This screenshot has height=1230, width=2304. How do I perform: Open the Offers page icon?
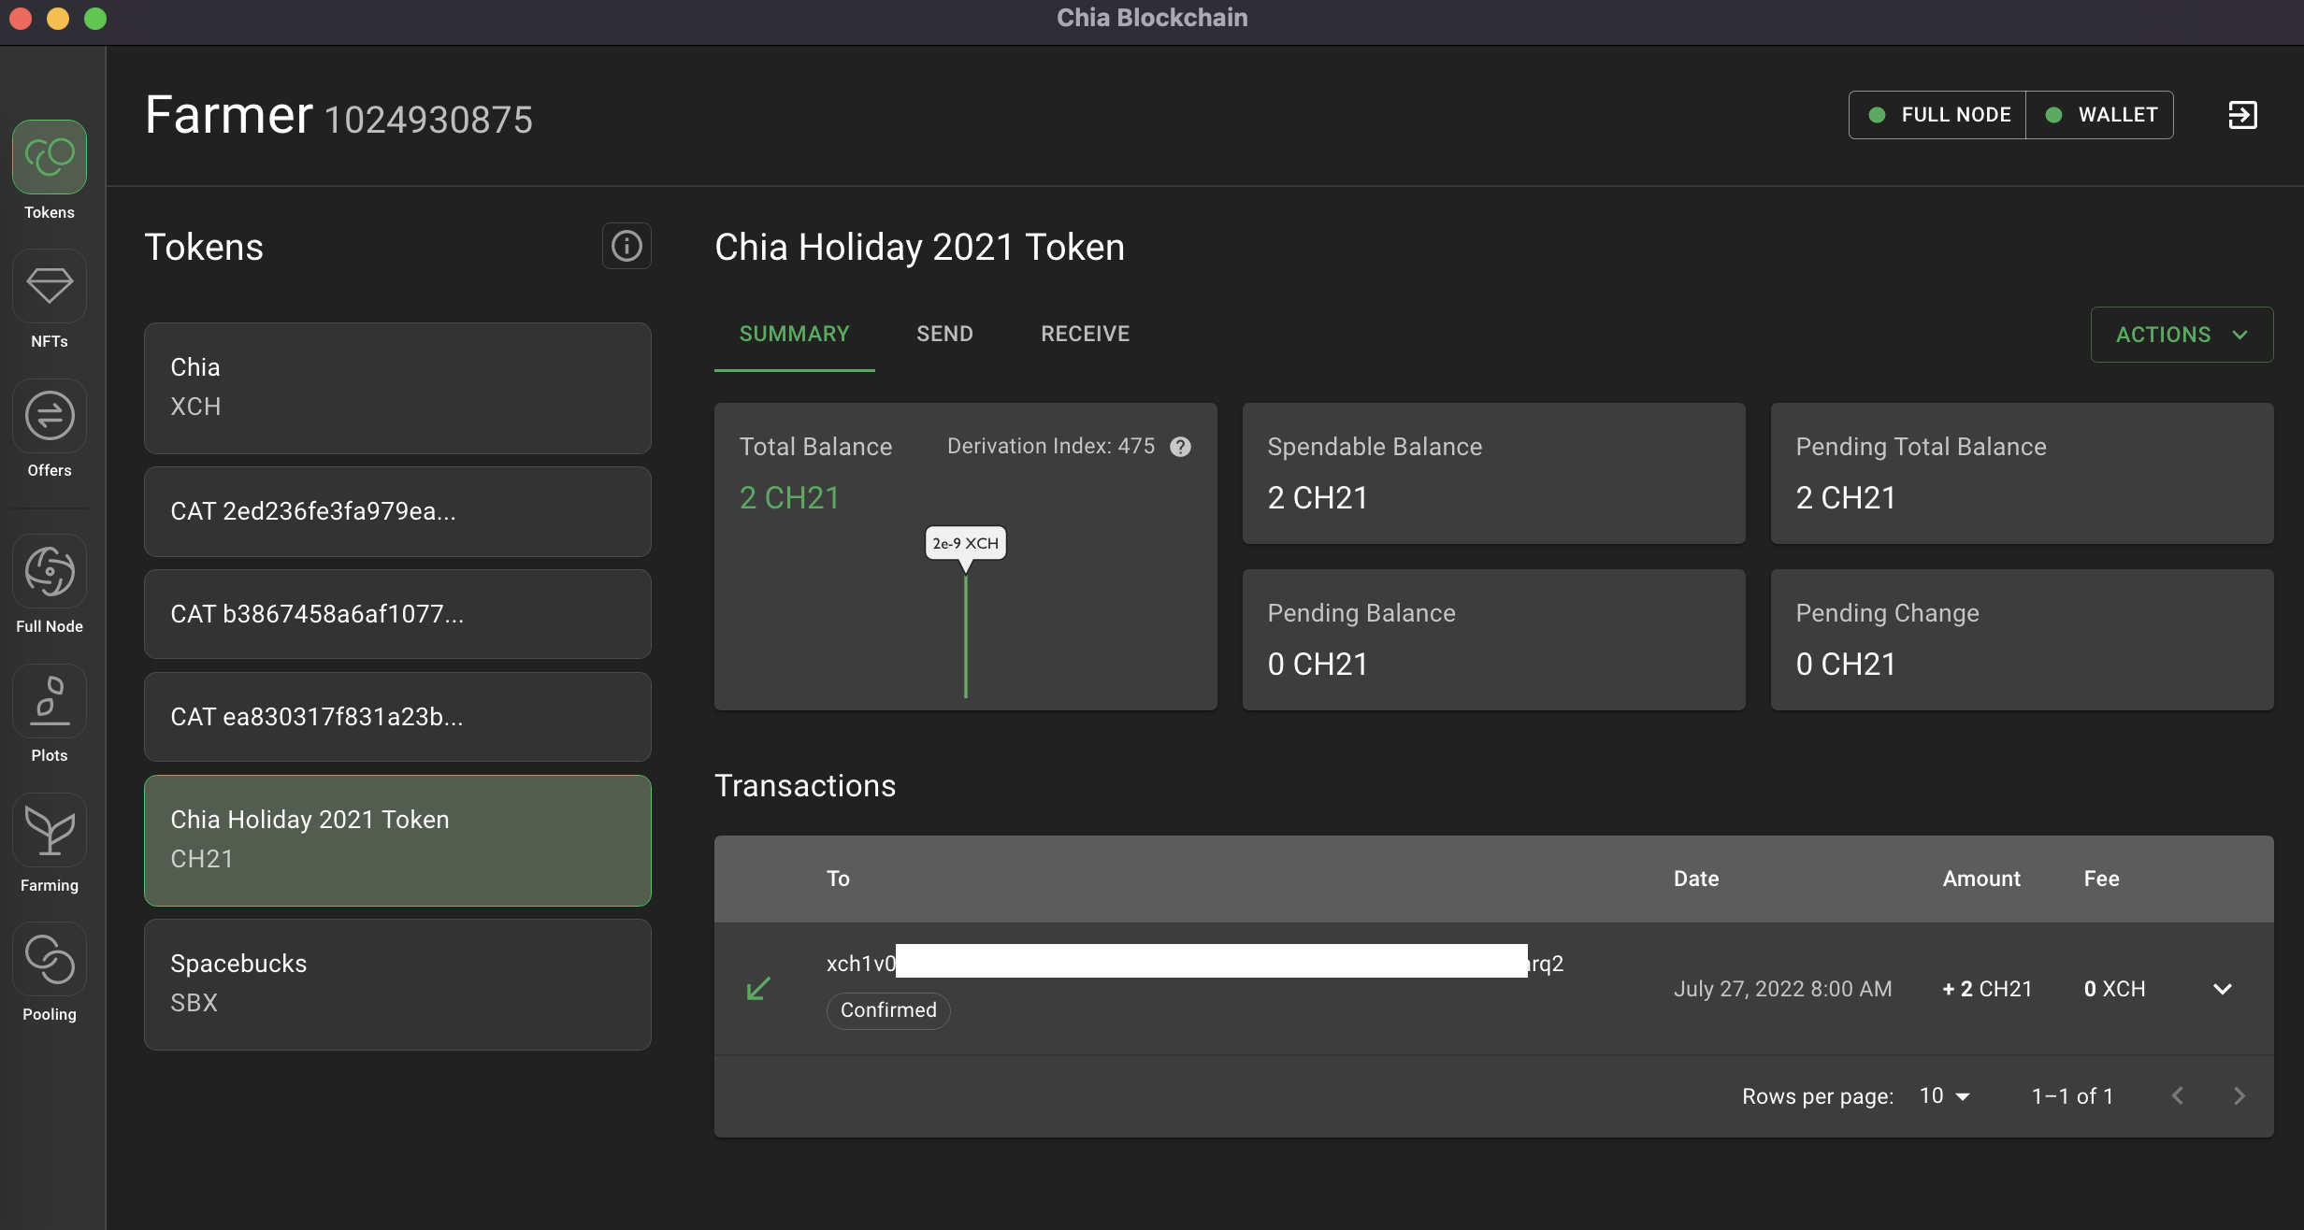[50, 416]
